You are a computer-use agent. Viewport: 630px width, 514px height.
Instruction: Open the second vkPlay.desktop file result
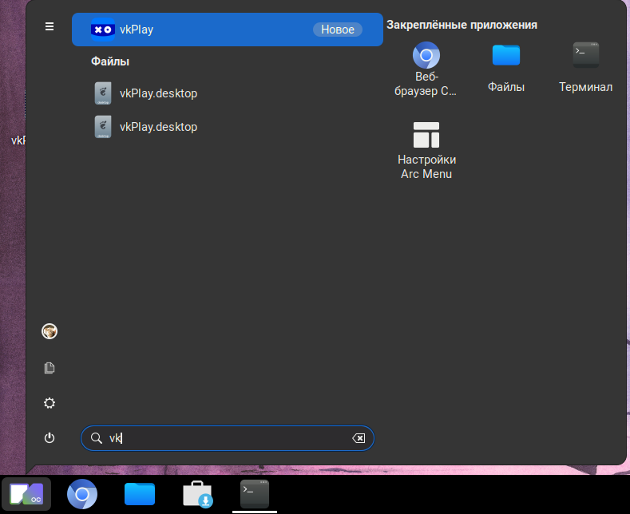[x=158, y=127]
